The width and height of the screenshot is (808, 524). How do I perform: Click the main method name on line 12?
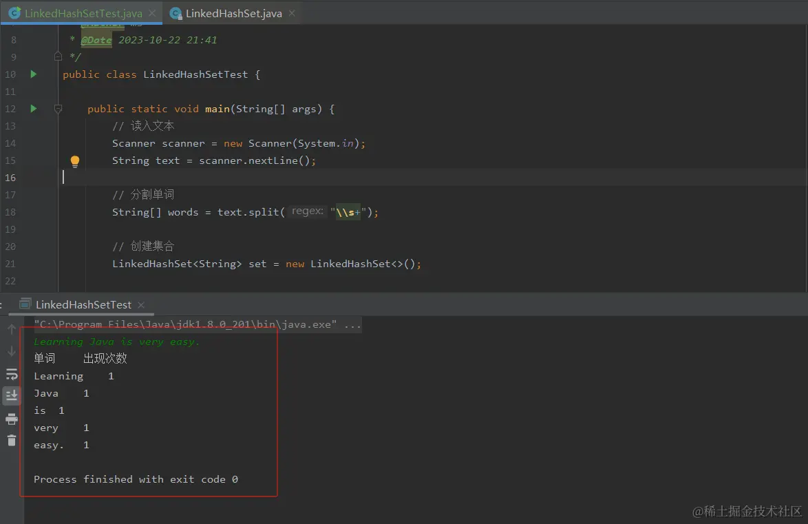click(217, 109)
